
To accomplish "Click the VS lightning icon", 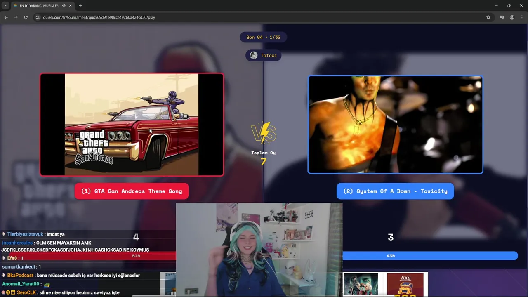I will [x=264, y=133].
